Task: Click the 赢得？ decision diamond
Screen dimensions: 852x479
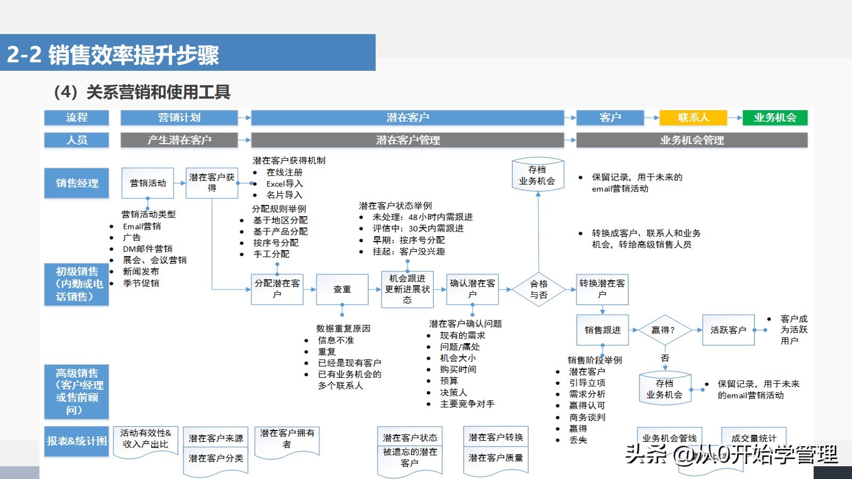Action: coord(664,330)
